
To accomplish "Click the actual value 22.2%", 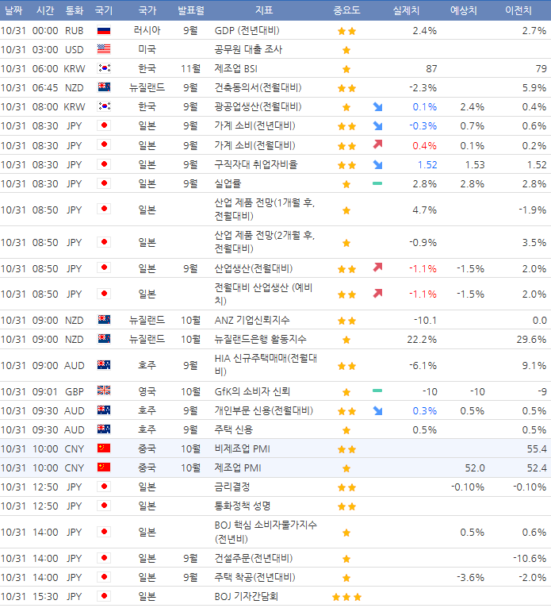I will [x=422, y=339].
